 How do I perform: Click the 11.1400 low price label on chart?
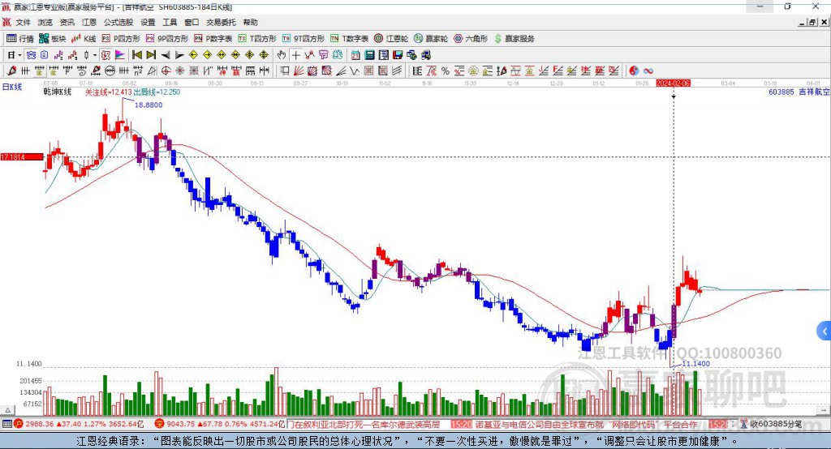(x=695, y=364)
